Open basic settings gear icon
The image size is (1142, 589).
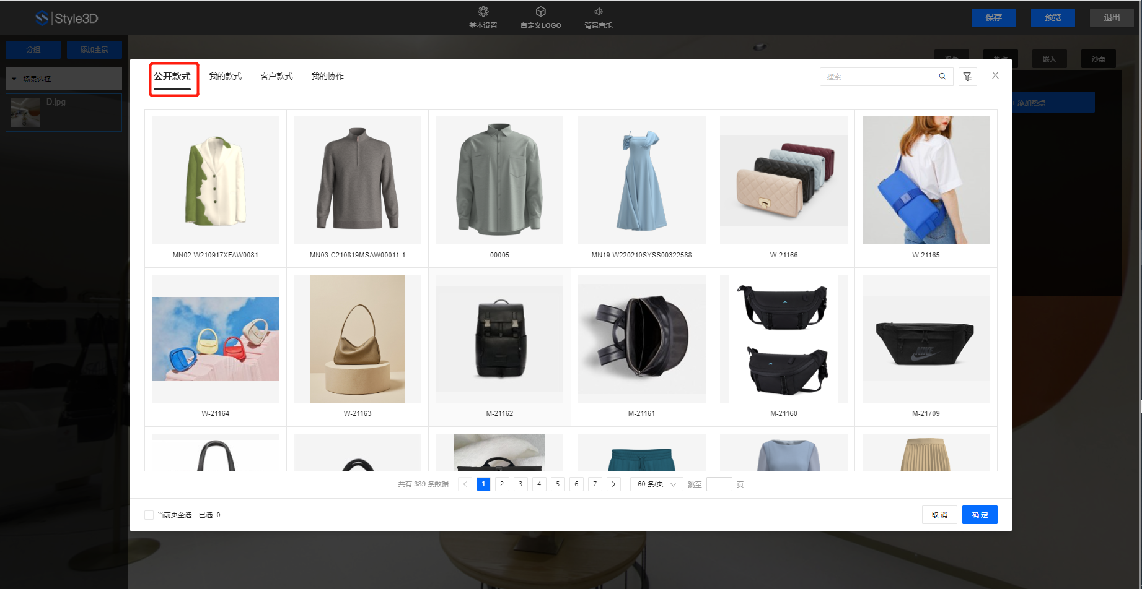coord(483,12)
